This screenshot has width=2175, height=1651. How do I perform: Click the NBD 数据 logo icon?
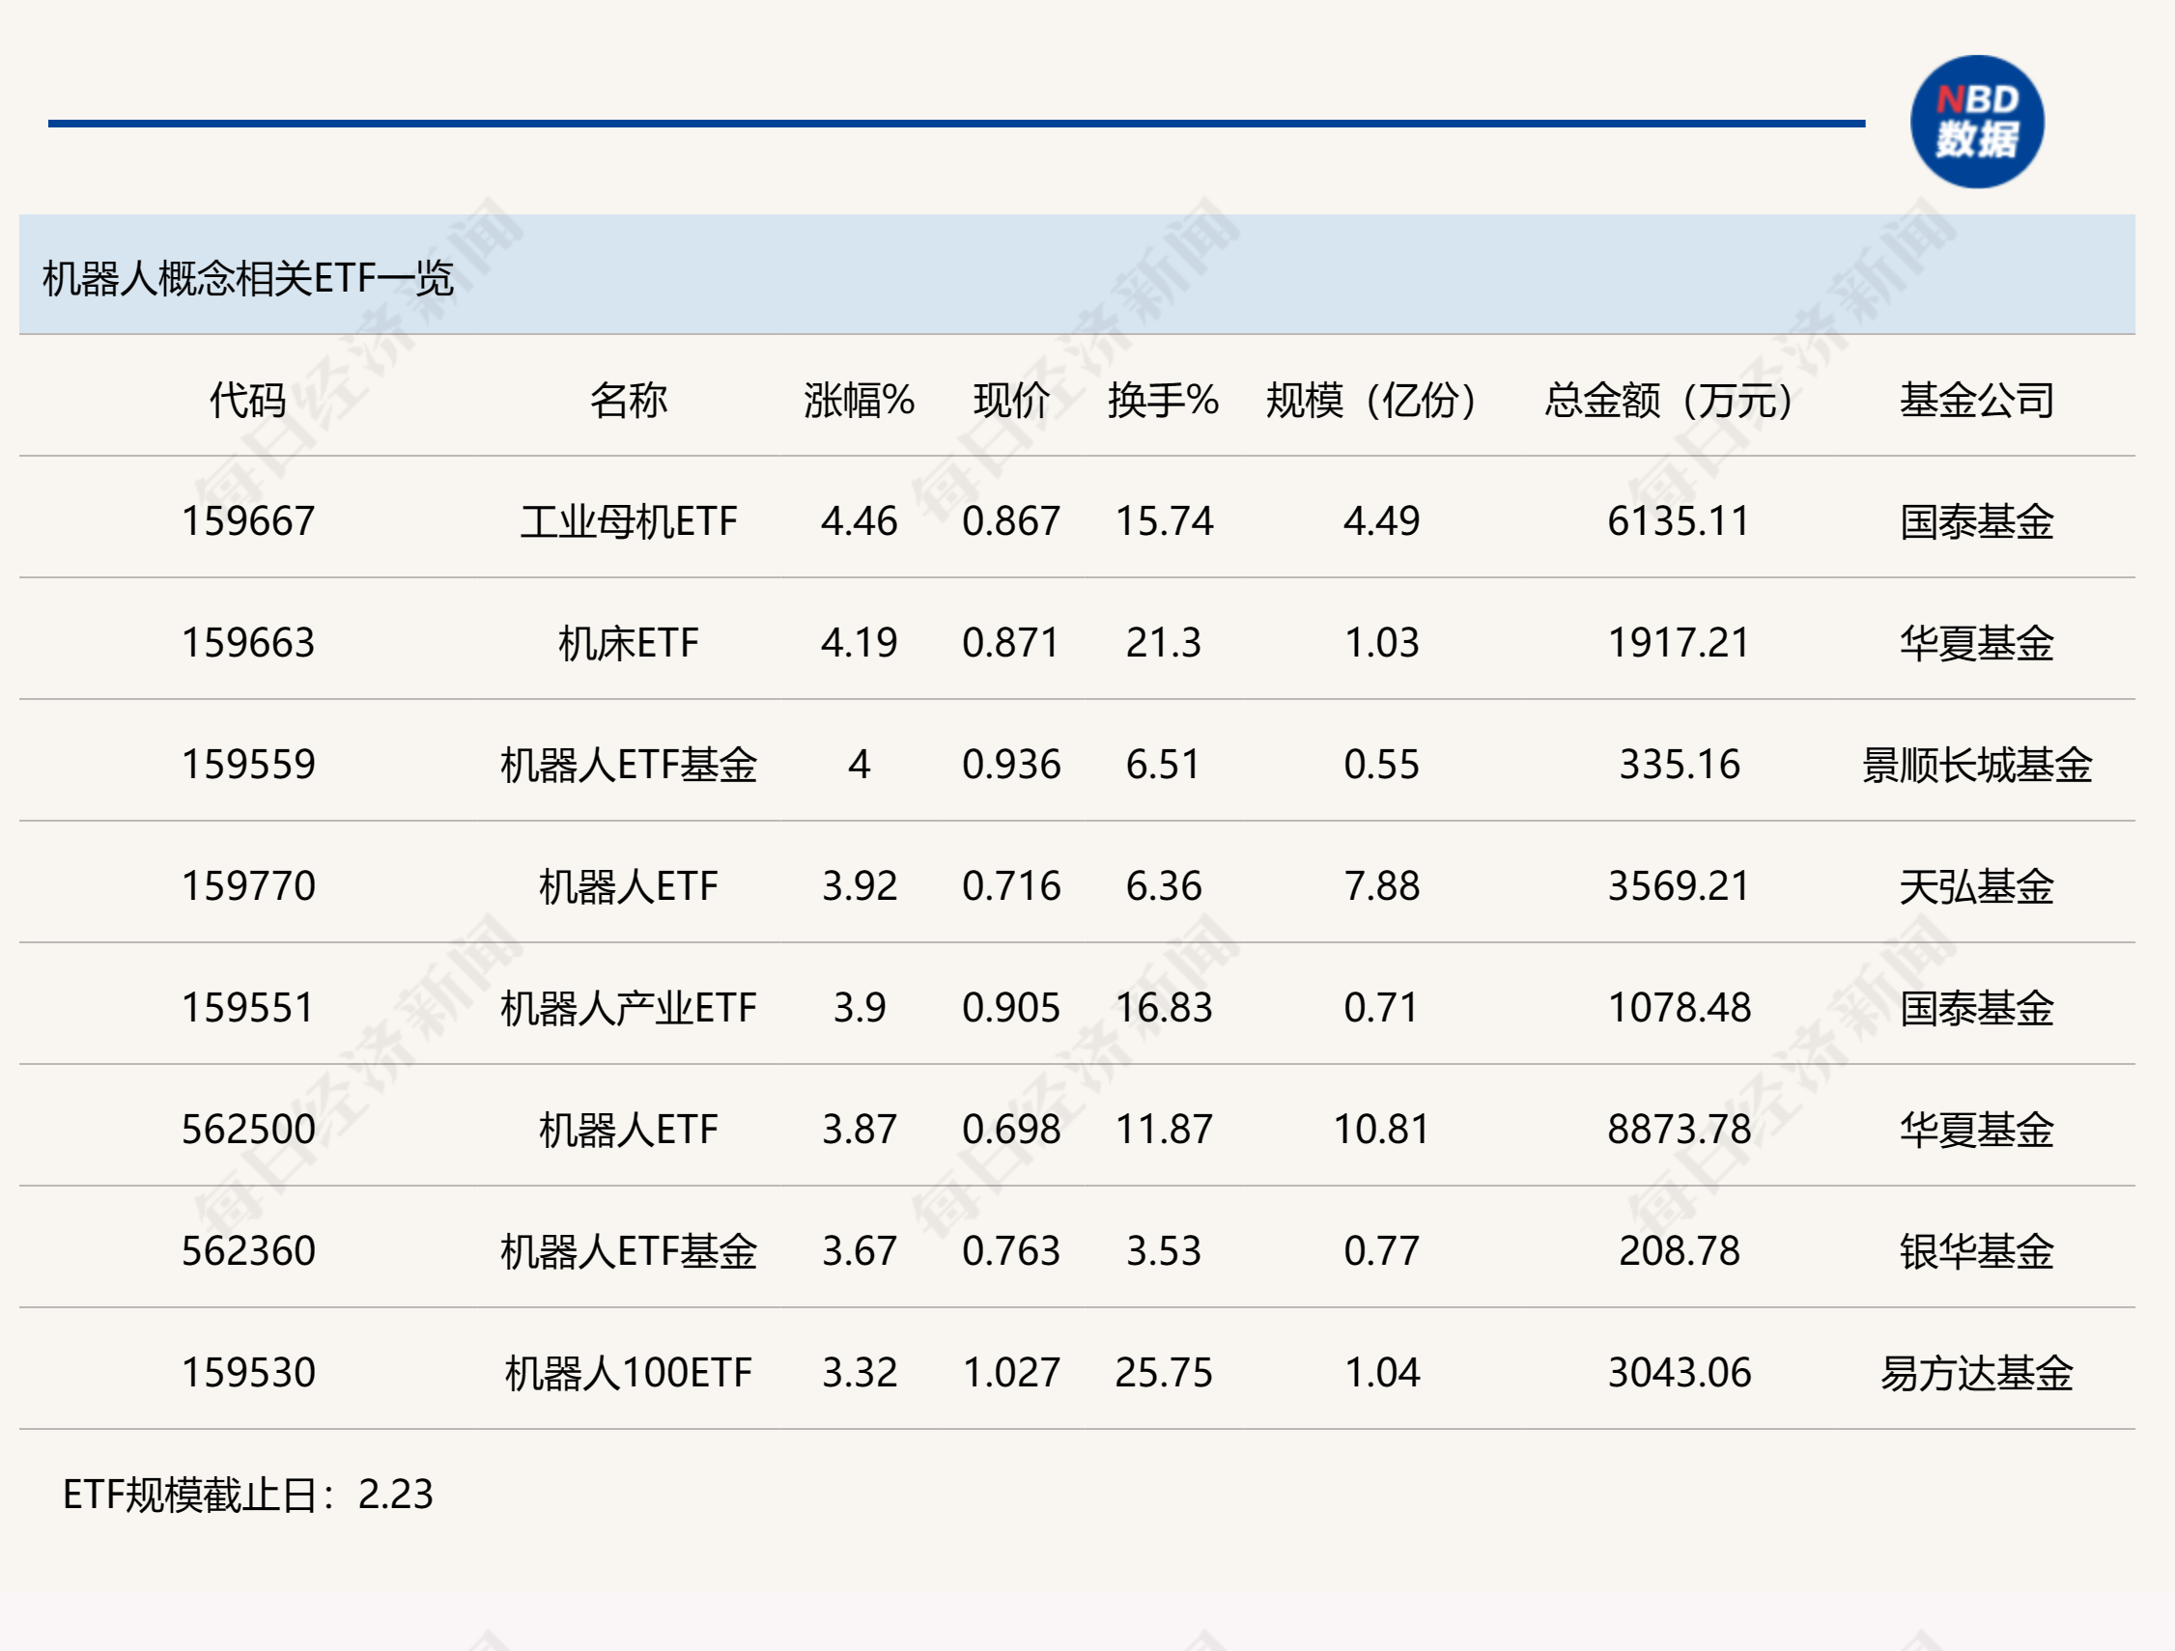point(1976,122)
